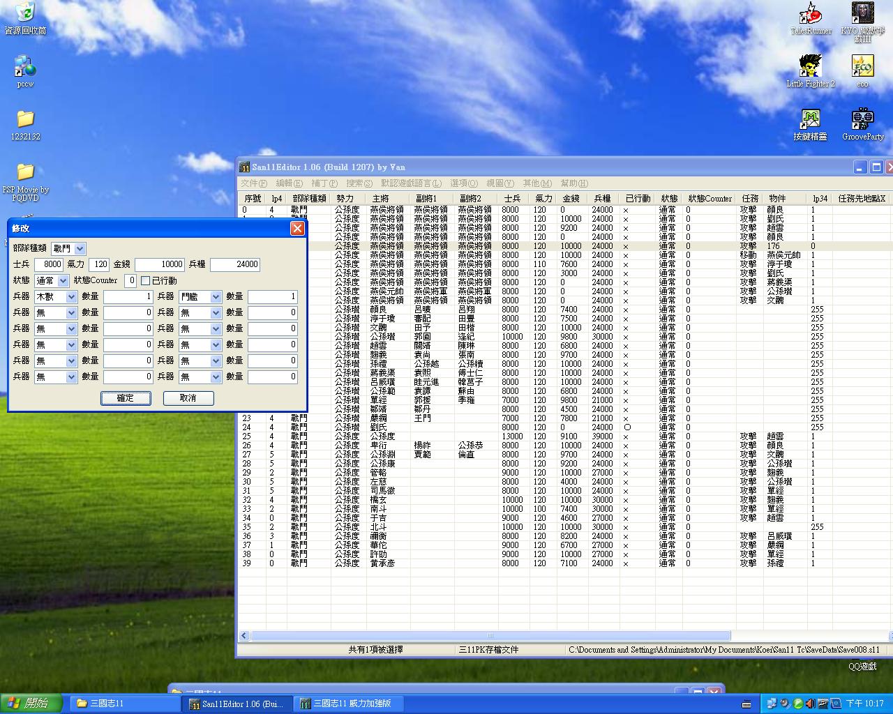
Task: Select table row with 主將 華佗
Action: coord(564,545)
